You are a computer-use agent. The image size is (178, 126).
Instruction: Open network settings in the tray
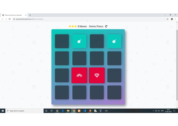click(x=156, y=111)
